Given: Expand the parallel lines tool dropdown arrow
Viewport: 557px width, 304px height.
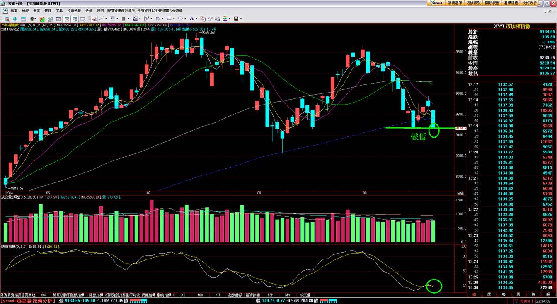Looking at the screenshot, I should (x=162, y=19).
